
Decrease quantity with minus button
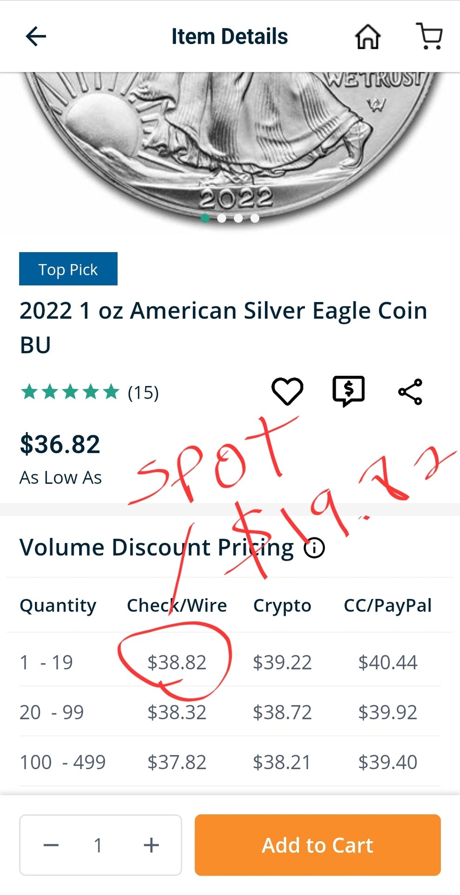(x=51, y=845)
